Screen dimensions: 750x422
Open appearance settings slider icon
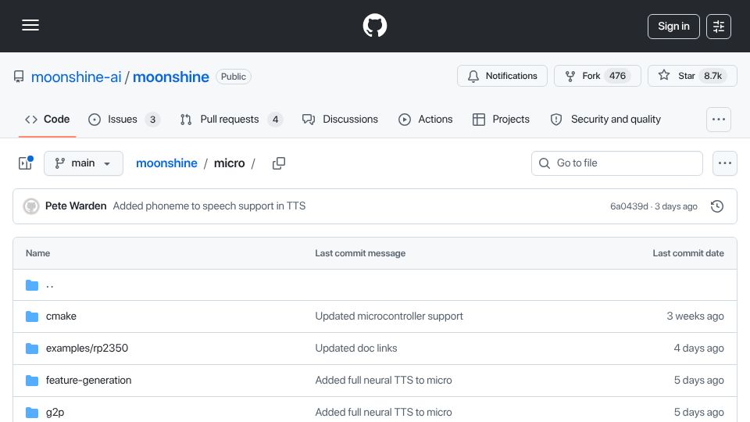(x=719, y=27)
